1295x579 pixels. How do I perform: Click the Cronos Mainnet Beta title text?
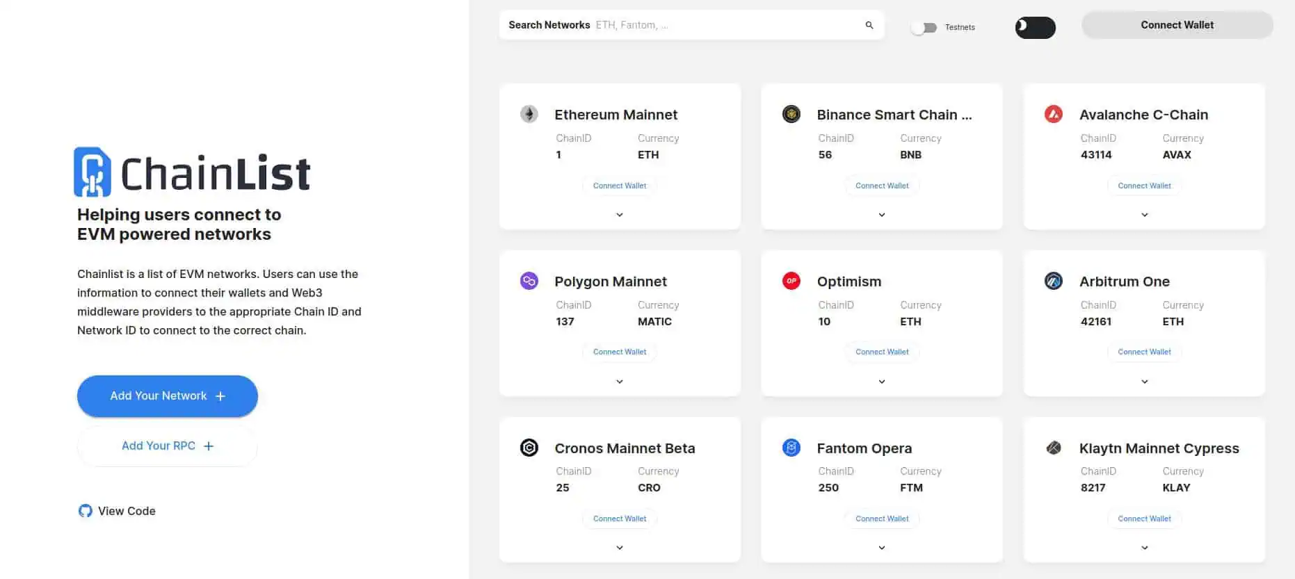pyautogui.click(x=625, y=448)
